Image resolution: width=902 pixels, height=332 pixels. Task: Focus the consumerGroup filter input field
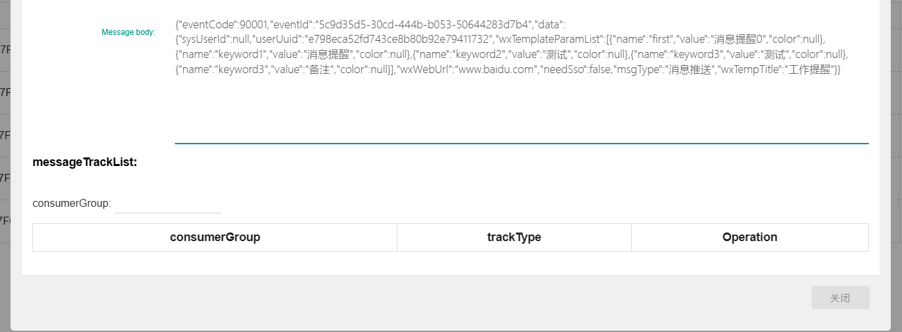click(168, 204)
